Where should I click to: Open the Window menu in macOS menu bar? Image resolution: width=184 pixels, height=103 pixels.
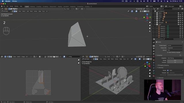[15, 1]
